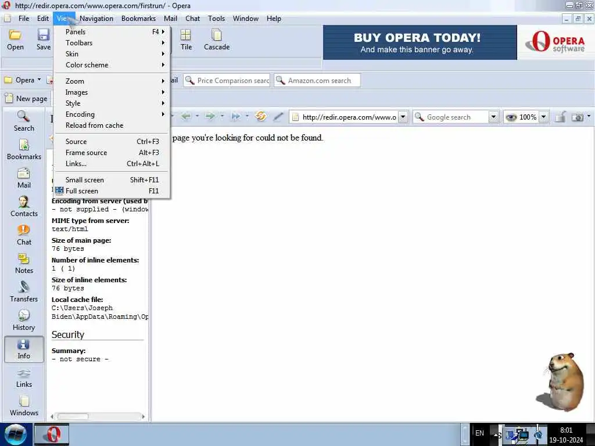Click the Open folder toolbar icon
595x446 pixels.
pos(15,40)
